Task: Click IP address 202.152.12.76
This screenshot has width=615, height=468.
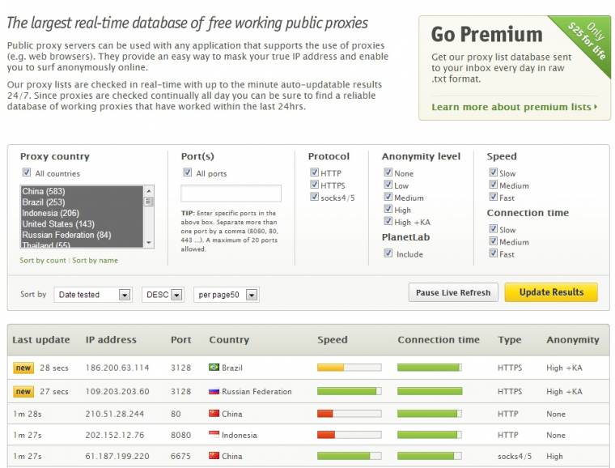Action: [x=115, y=435]
